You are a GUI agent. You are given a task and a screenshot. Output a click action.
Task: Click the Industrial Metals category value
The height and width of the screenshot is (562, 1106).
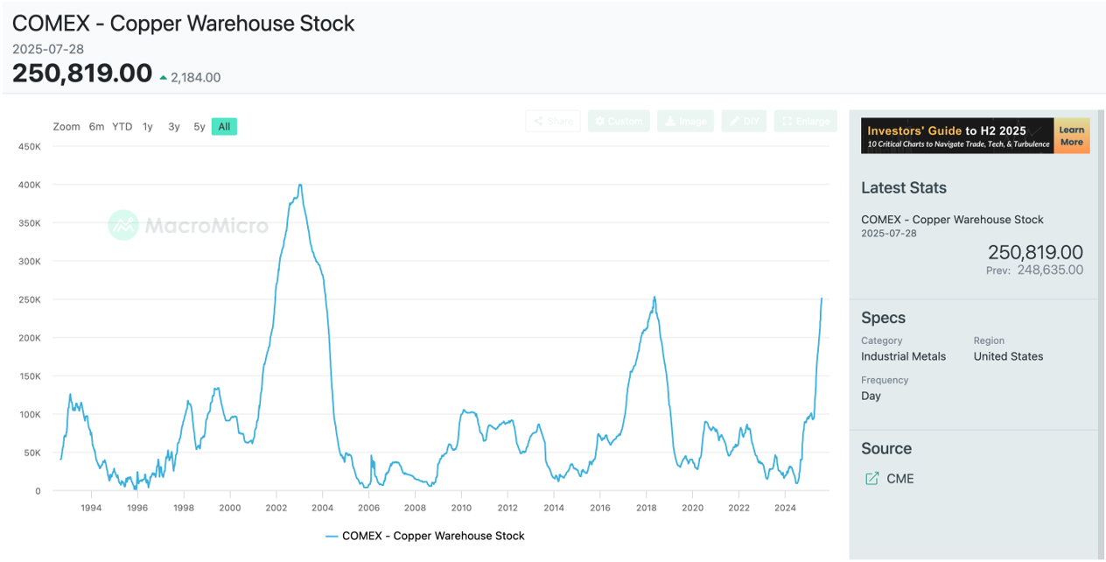(x=903, y=356)
